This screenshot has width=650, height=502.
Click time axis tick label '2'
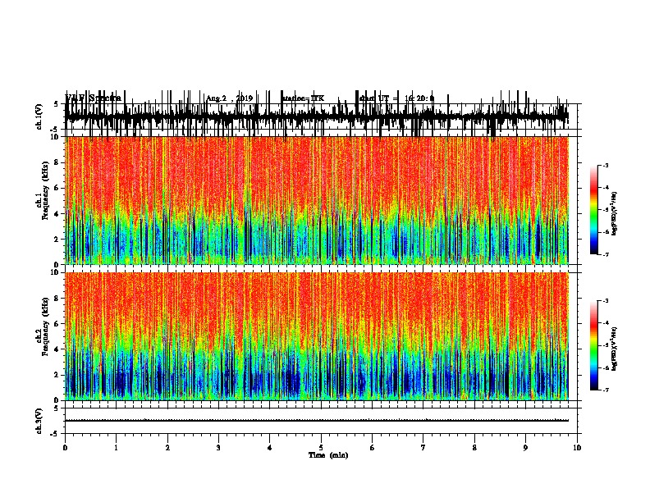pos(167,448)
